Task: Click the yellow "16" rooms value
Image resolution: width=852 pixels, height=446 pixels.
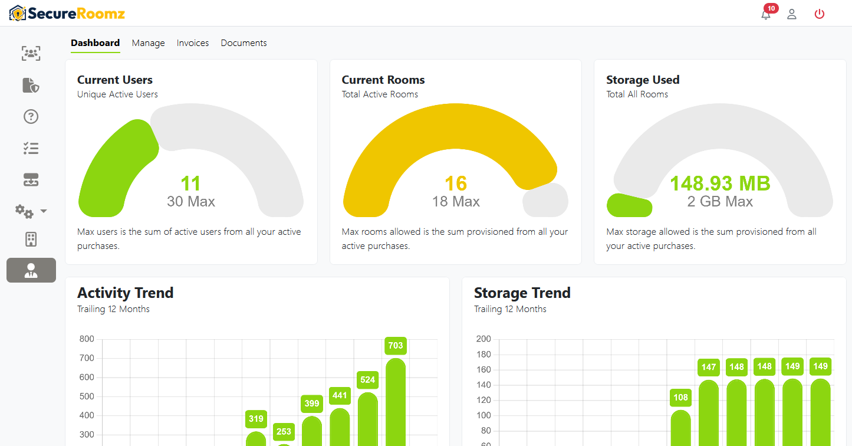Action: pos(456,183)
